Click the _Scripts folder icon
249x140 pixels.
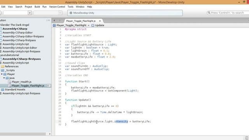pyautogui.click(x=3, y=70)
